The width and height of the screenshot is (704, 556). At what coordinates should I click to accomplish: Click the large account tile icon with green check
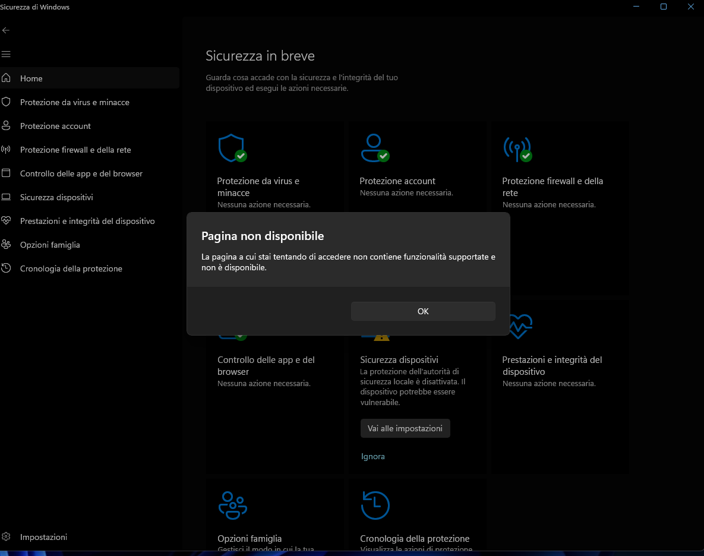point(375,148)
